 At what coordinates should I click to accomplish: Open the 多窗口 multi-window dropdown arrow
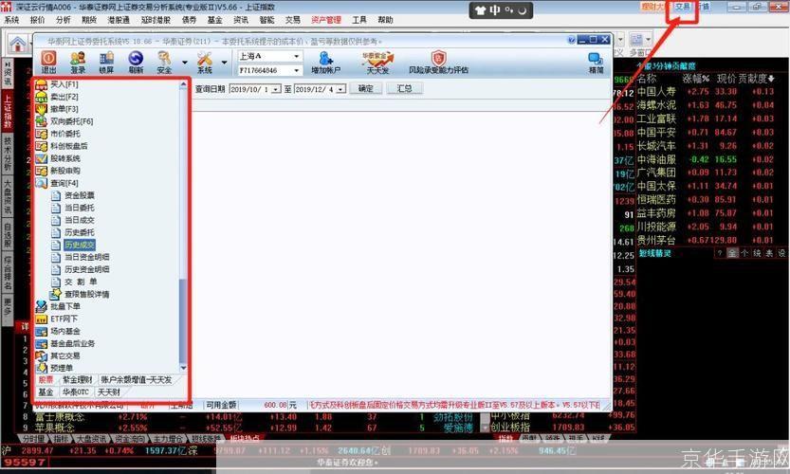[648, 39]
